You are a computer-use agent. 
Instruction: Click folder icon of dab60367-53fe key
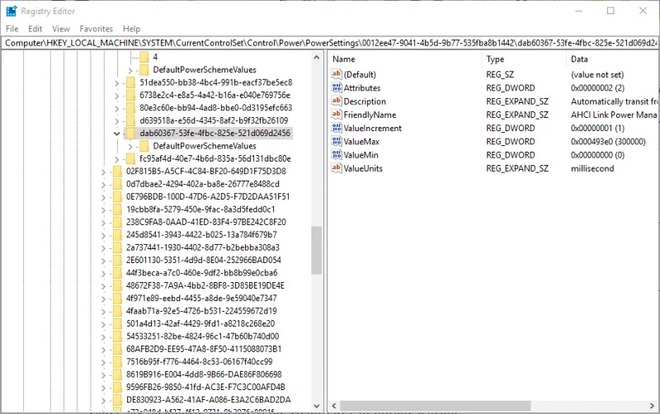130,134
